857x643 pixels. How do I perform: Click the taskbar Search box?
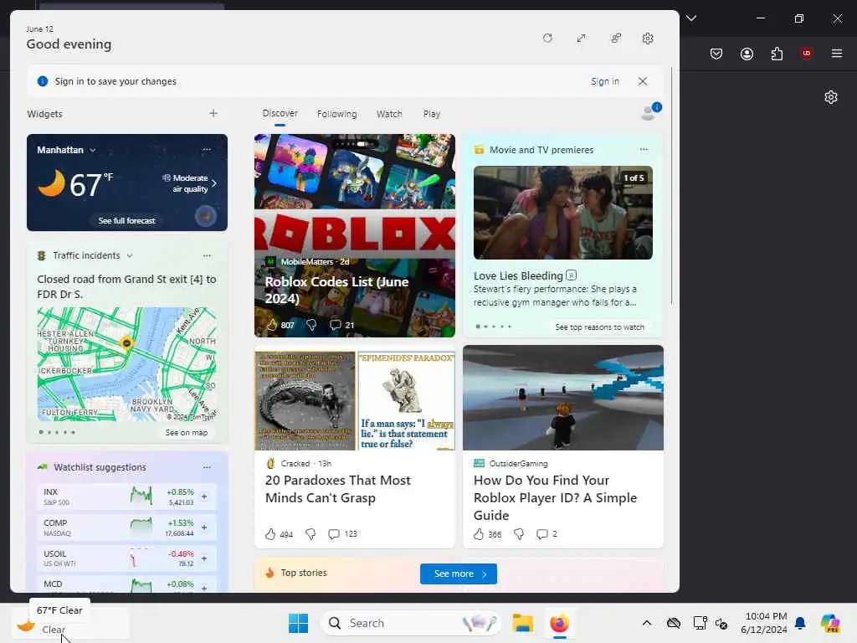410,623
